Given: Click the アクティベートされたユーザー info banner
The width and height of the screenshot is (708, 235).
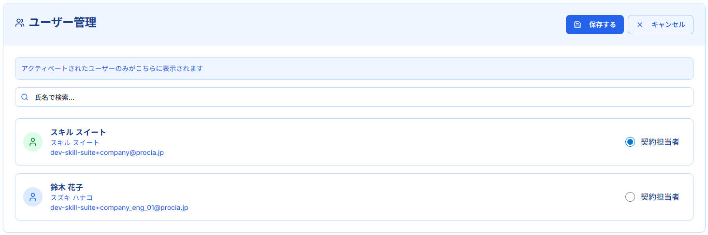Looking at the screenshot, I should click(354, 69).
